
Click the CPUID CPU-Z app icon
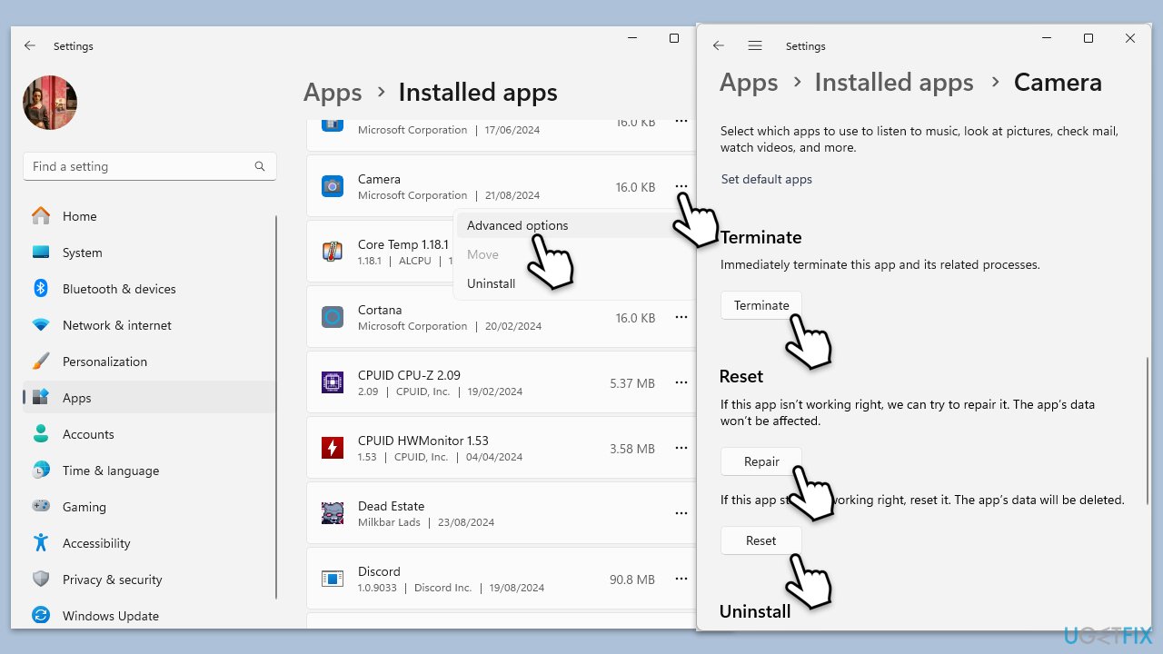tap(333, 382)
